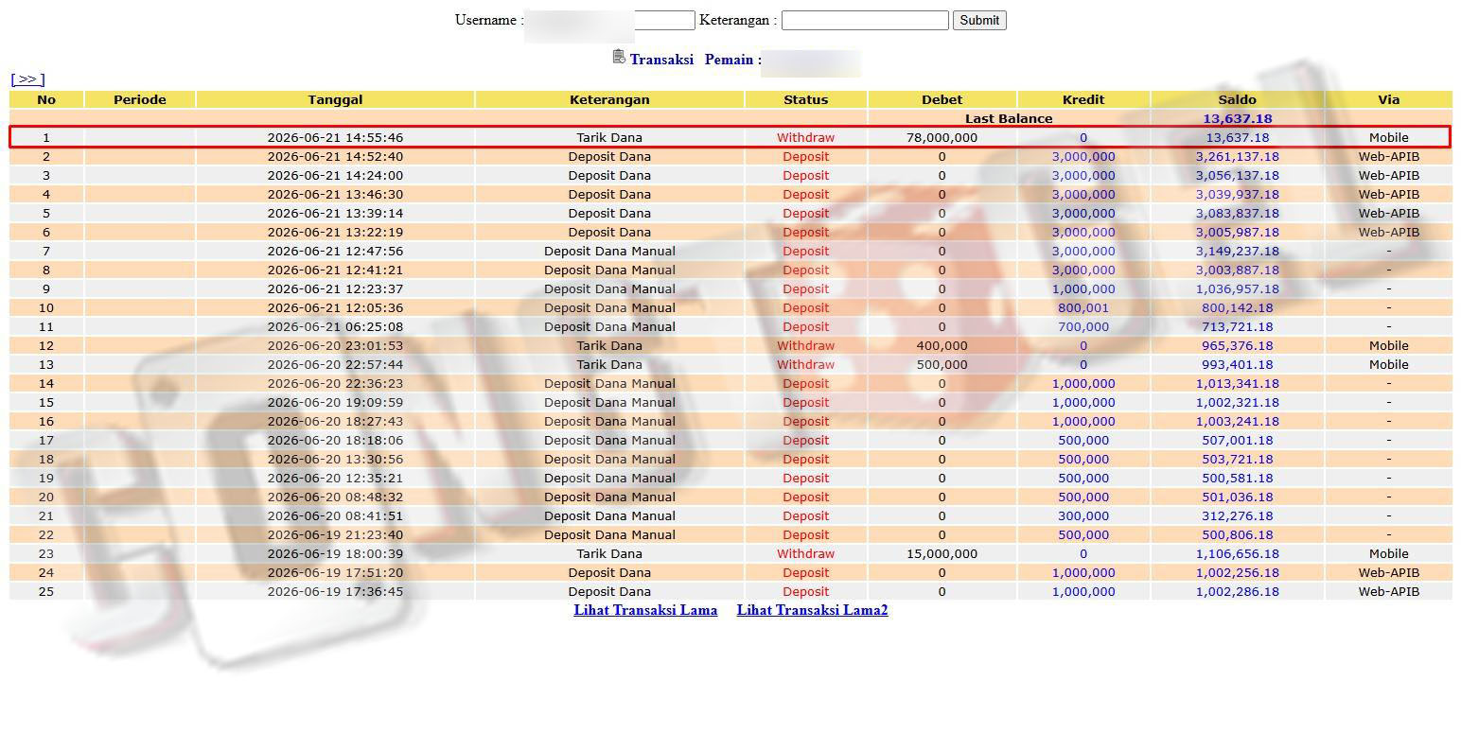
Task: Click the Tanggal column header
Action: (335, 99)
